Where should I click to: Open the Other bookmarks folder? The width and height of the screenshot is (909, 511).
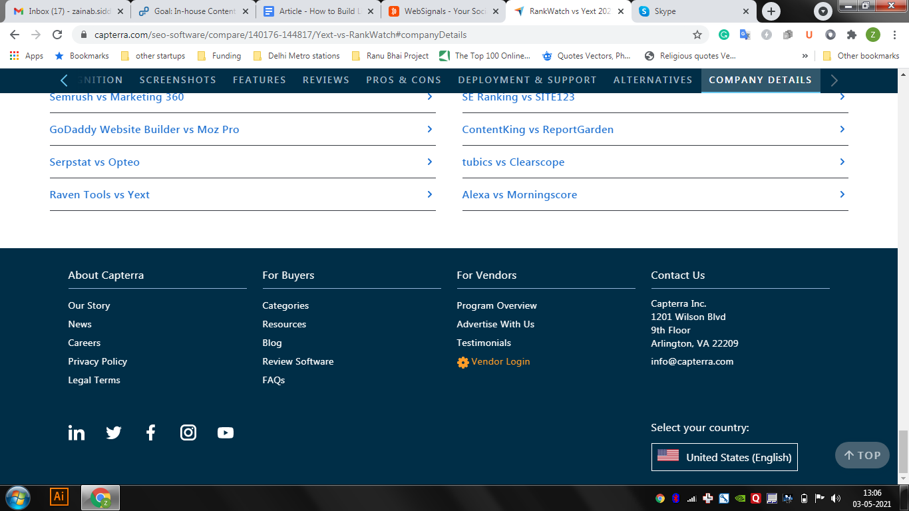click(x=861, y=56)
